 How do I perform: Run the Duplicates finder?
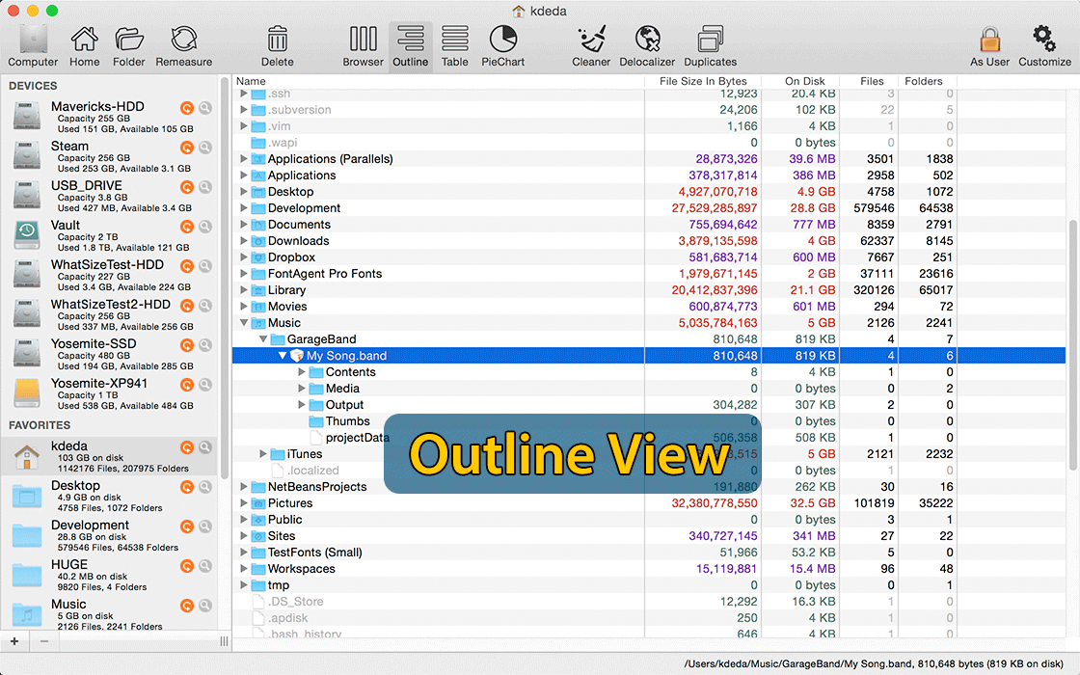tap(710, 43)
